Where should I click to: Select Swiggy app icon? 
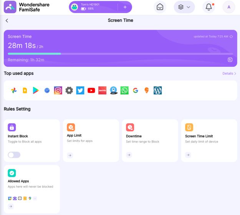click(x=147, y=90)
